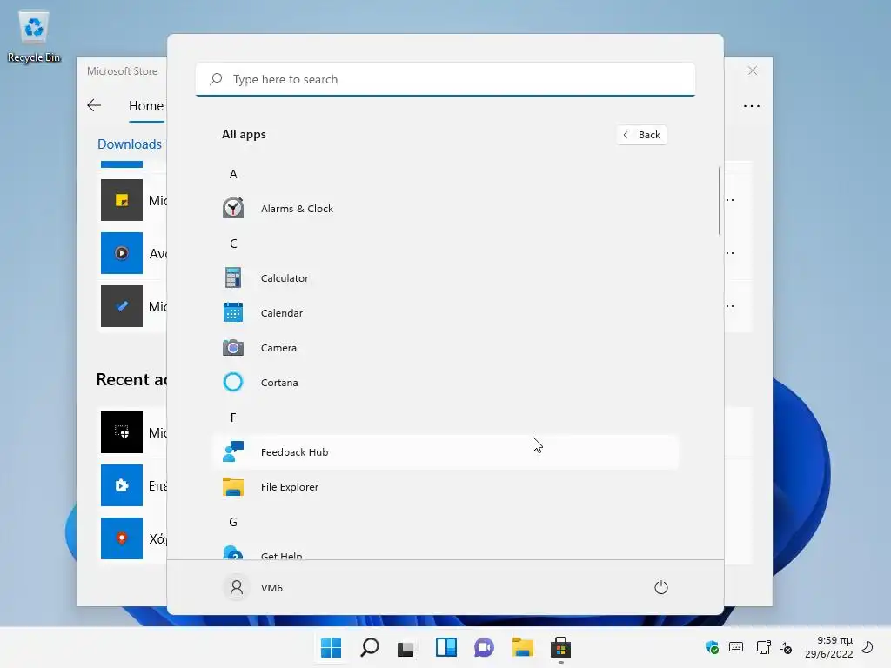The height and width of the screenshot is (668, 891).
Task: Open Downloads link in Microsoft Store
Action: 130,144
